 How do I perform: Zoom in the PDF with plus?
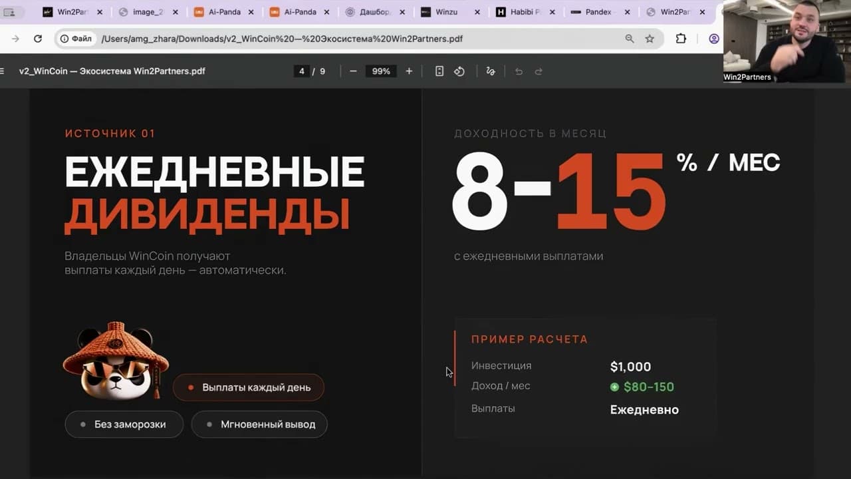click(x=409, y=71)
